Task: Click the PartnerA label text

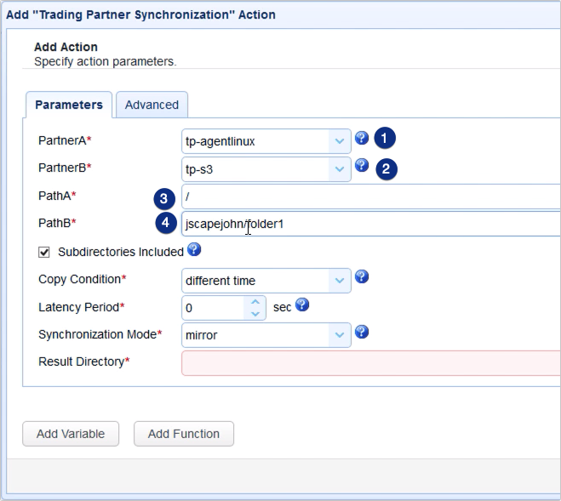Action: pos(65,140)
